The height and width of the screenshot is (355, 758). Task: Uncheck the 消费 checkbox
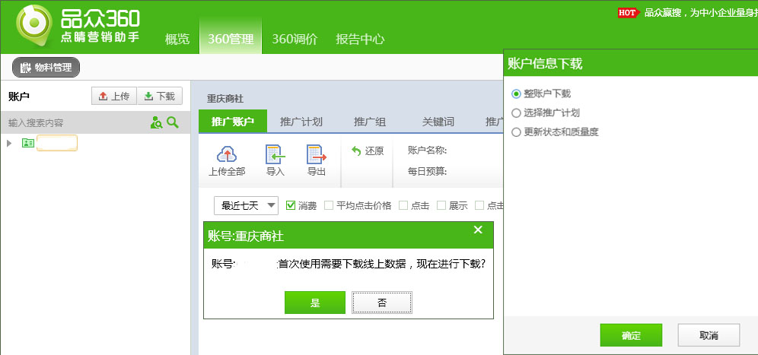pos(291,205)
